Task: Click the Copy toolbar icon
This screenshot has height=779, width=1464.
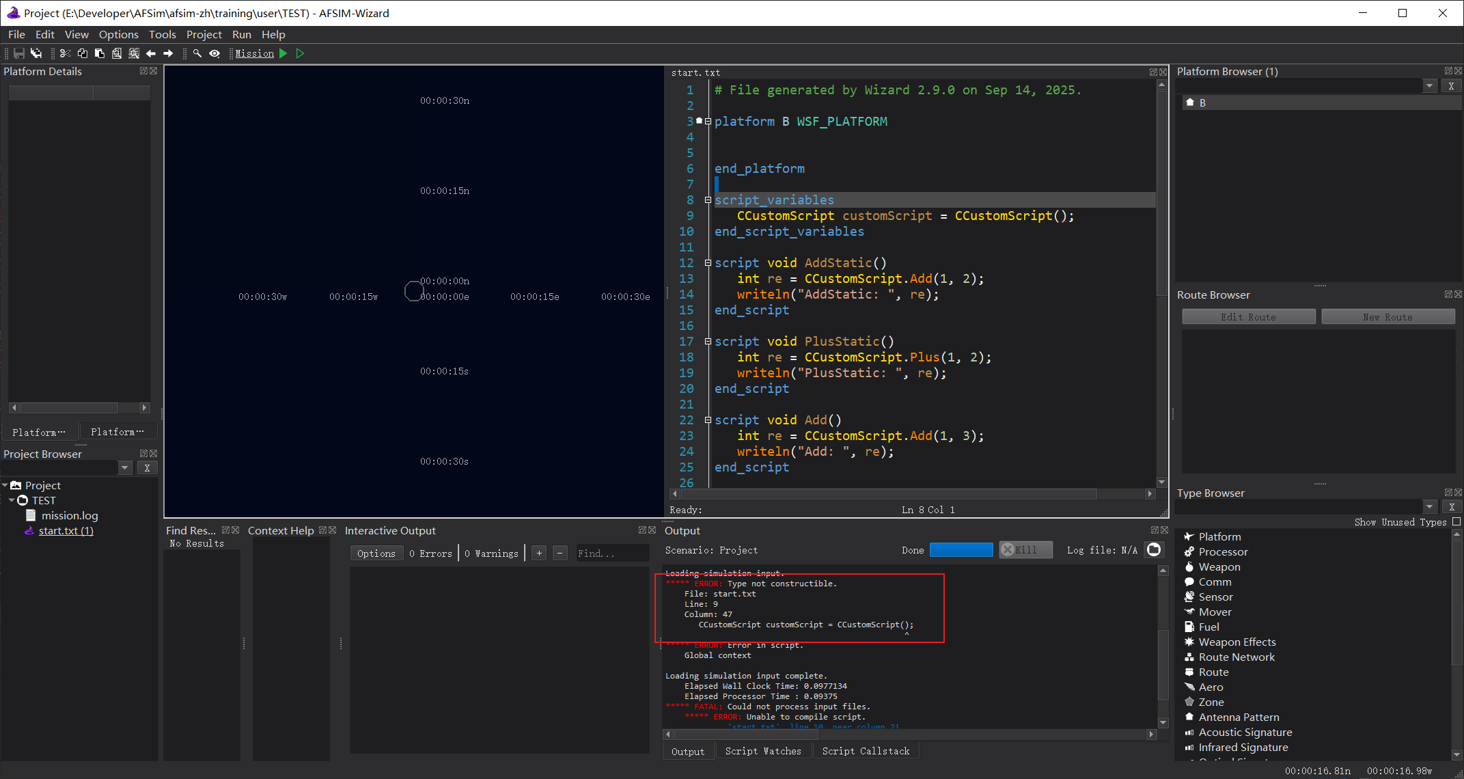Action: point(83,53)
